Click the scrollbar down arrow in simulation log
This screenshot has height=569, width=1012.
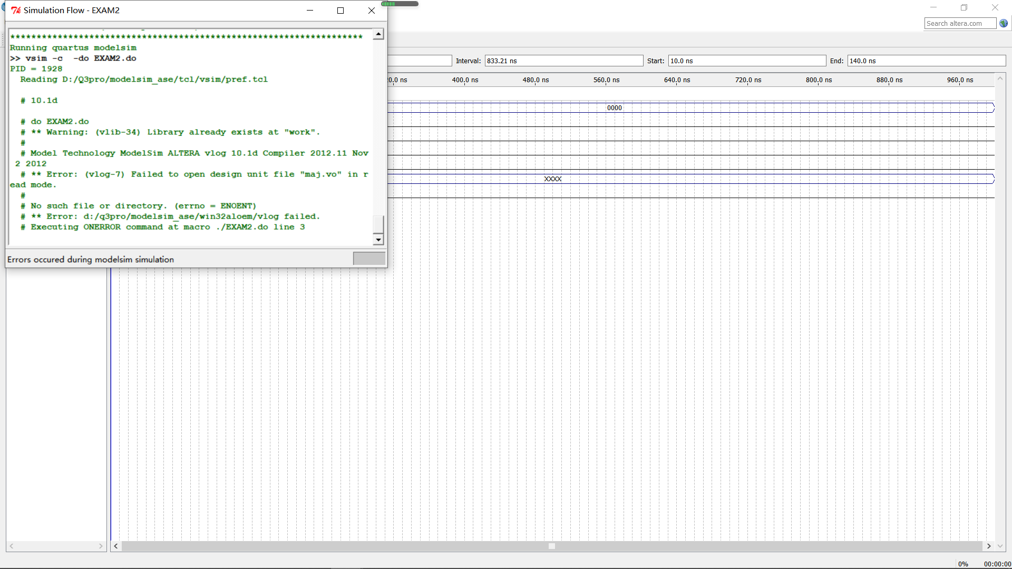point(378,240)
